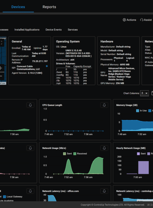The width and height of the screenshot is (153, 208).
Task: Click the GPU name Advanced Micro Devices text
Action: [x=121, y=74]
